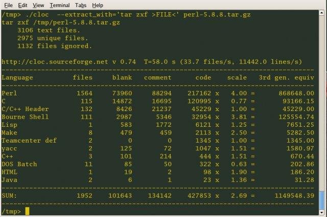The width and height of the screenshot is (327, 217).
Task: Open the Help menu
Action: 98,5
